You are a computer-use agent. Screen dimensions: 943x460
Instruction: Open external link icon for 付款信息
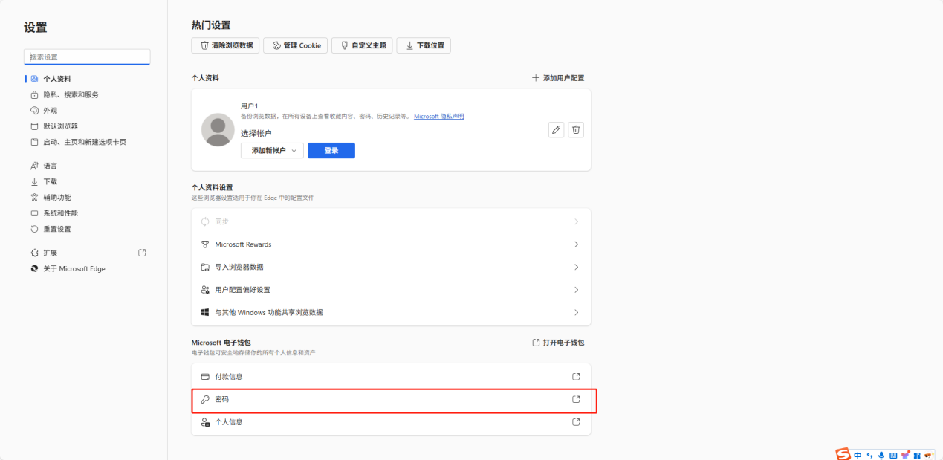pos(576,377)
